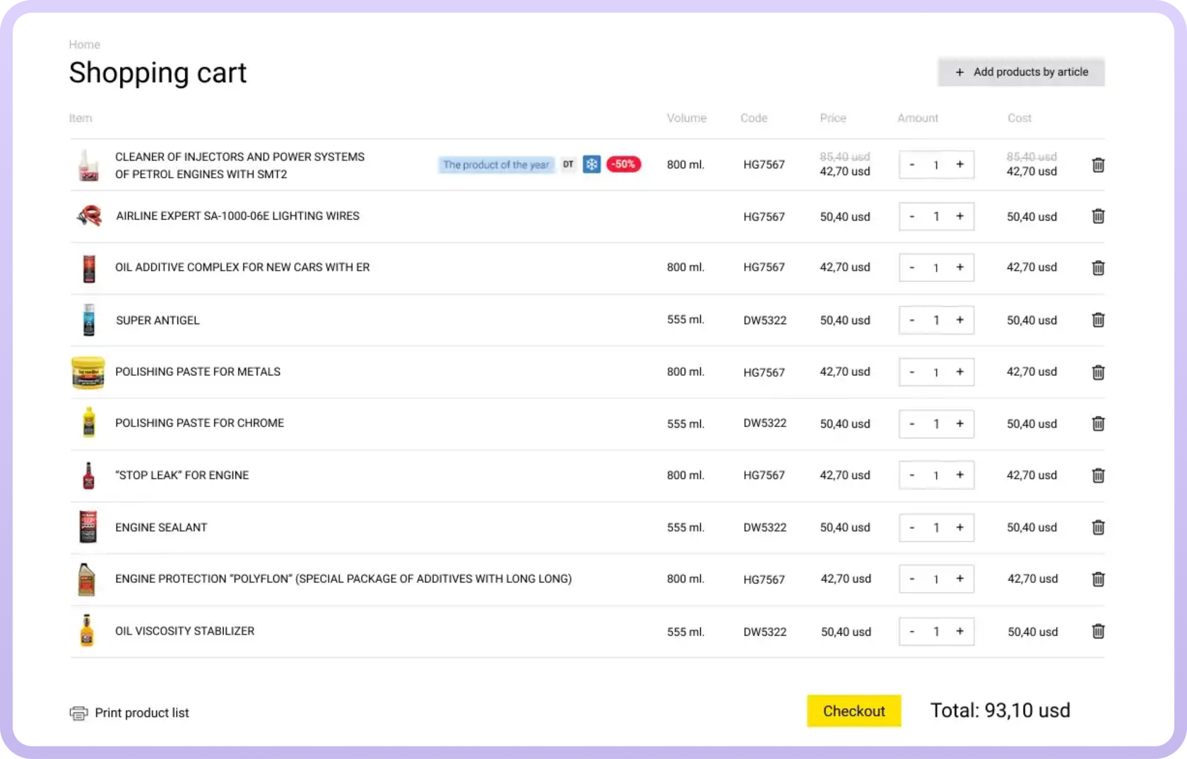This screenshot has width=1187, height=759.
Task: Go to Home breadcrumb link
Action: [x=84, y=45]
